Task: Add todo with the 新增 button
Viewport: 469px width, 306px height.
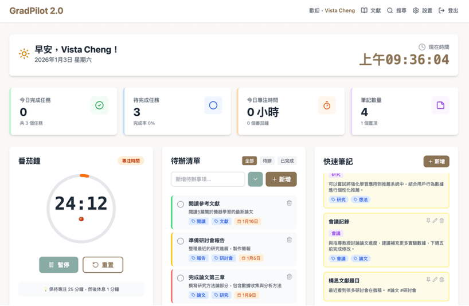Action: click(x=281, y=179)
